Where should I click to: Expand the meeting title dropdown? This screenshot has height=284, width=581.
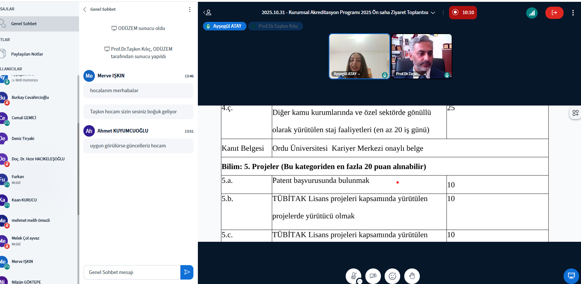coord(433,13)
